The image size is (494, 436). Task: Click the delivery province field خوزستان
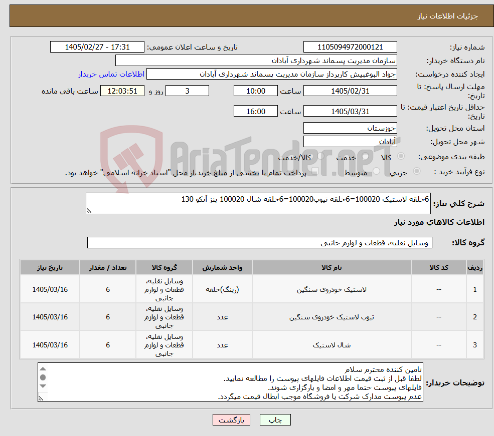click(x=350, y=128)
